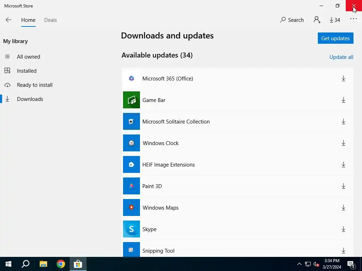Viewport: 362px width, 271px height.
Task: Select Installed in My library
Action: [27, 71]
